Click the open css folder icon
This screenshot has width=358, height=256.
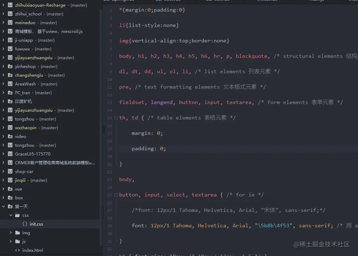coord(18,215)
